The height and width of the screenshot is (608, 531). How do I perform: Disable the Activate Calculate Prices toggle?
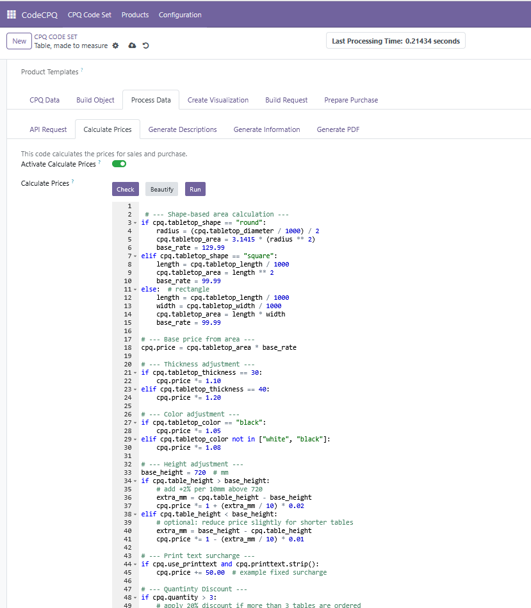pos(119,164)
